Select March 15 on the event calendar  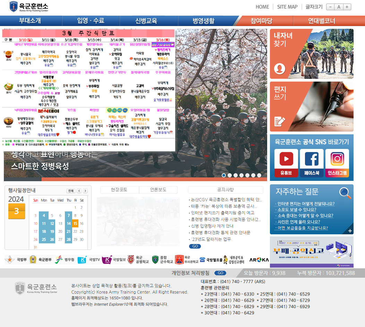coord(75,224)
